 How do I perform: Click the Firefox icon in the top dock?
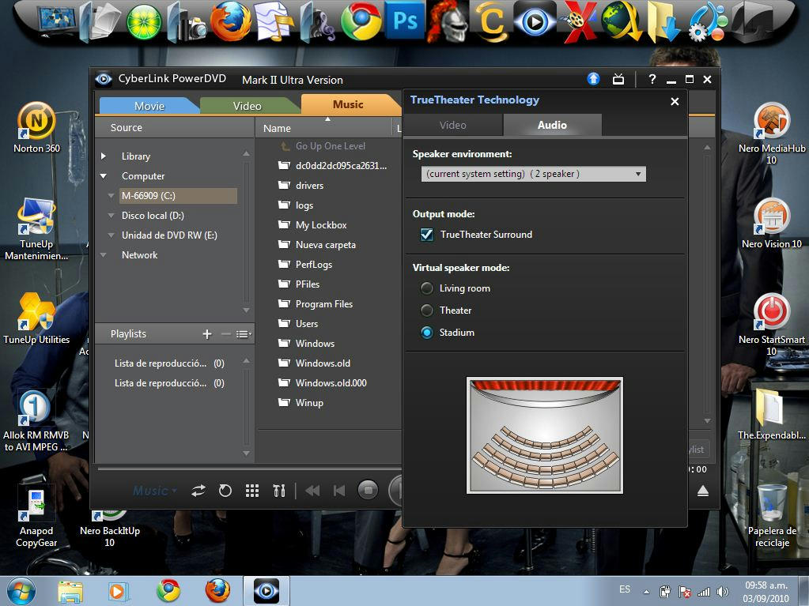[x=231, y=21]
